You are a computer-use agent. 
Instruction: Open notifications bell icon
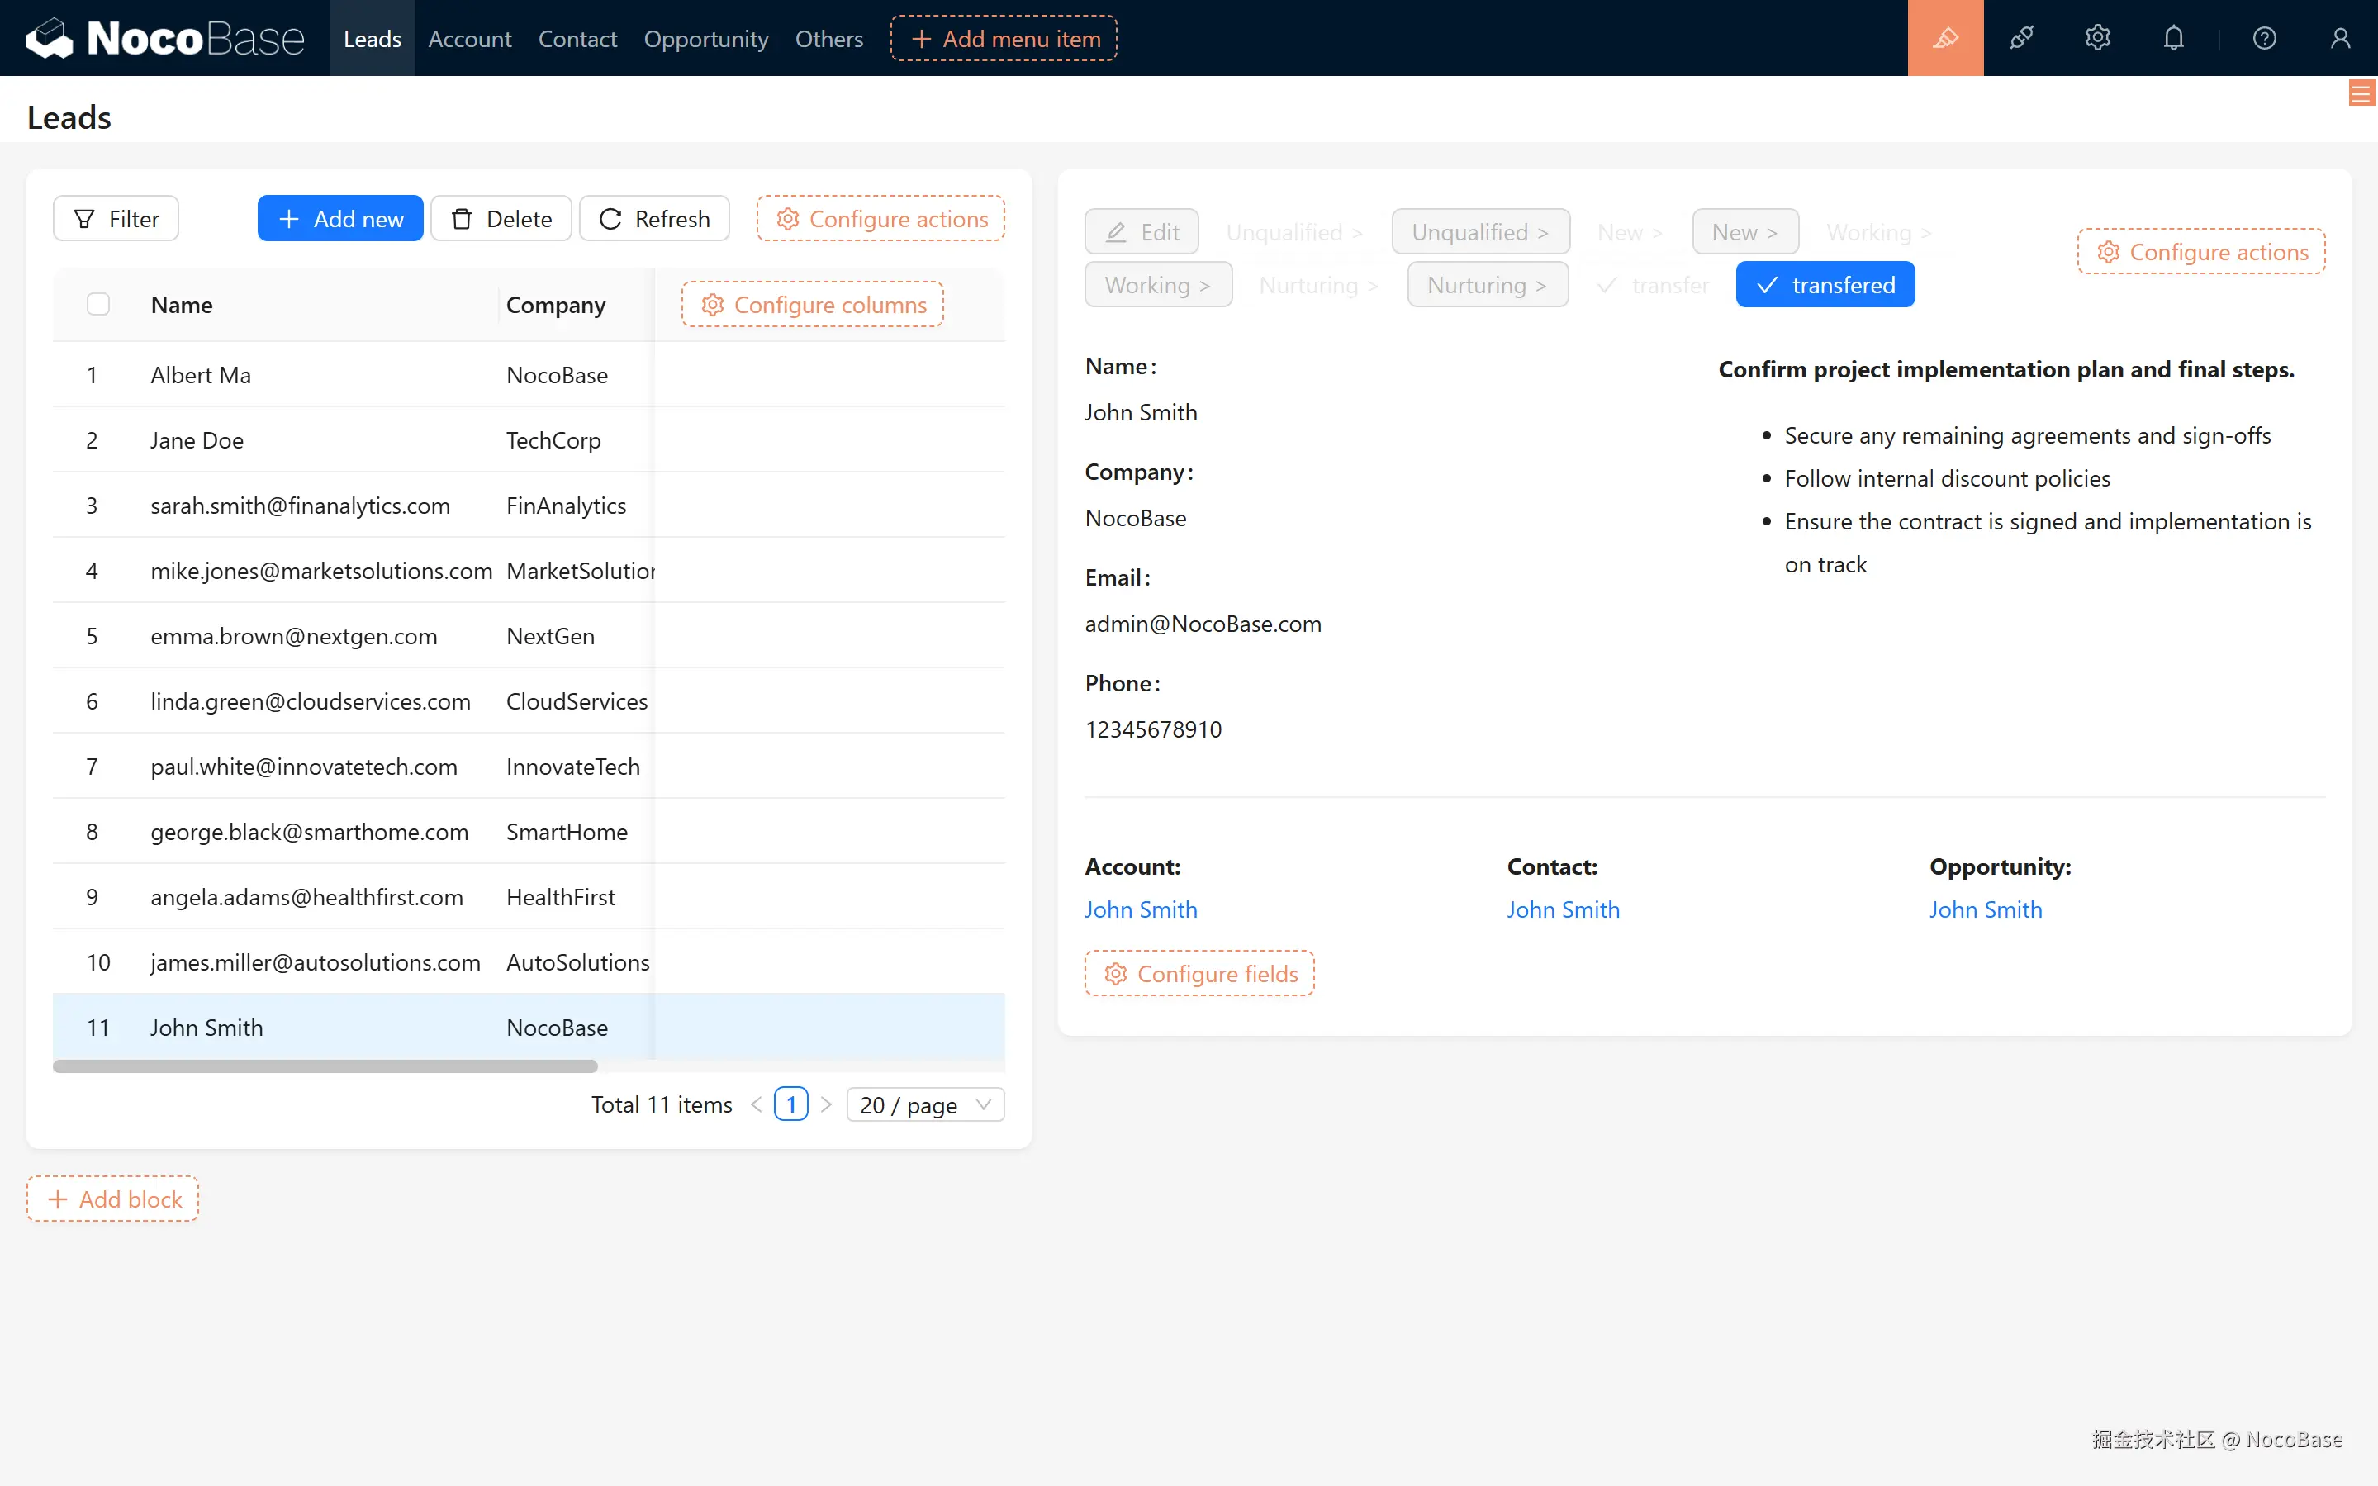tap(2174, 38)
